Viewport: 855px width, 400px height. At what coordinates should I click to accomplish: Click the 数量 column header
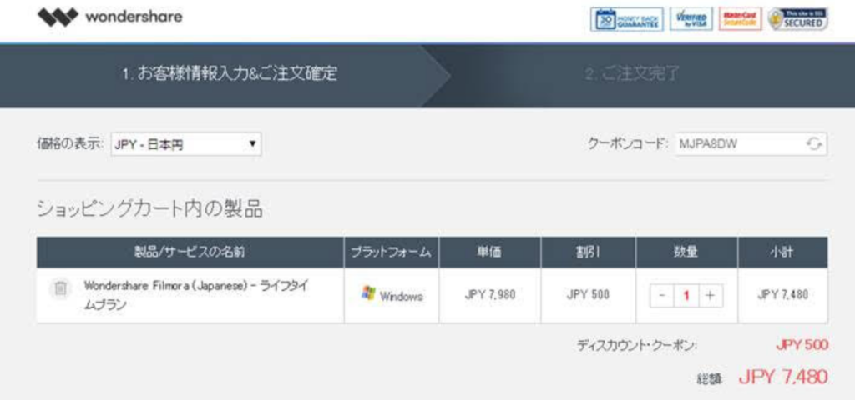point(686,252)
